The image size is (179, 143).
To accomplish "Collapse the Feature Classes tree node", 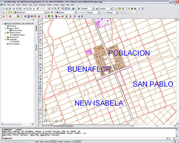I will coord(5,33).
